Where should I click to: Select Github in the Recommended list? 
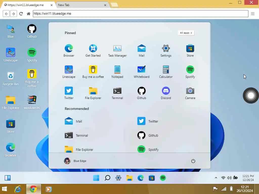point(147,135)
